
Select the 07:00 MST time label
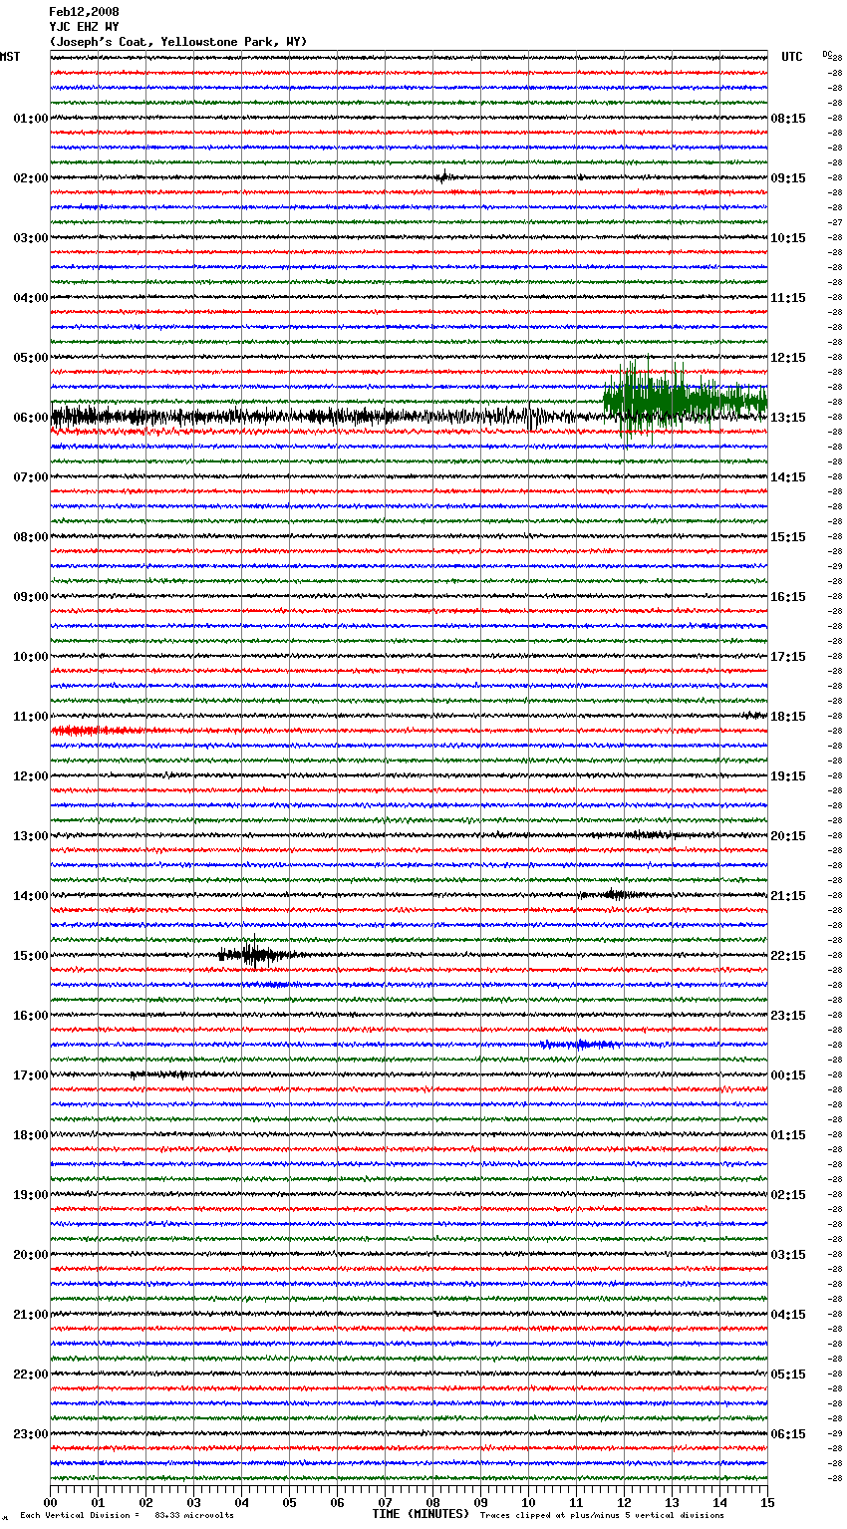(x=31, y=477)
